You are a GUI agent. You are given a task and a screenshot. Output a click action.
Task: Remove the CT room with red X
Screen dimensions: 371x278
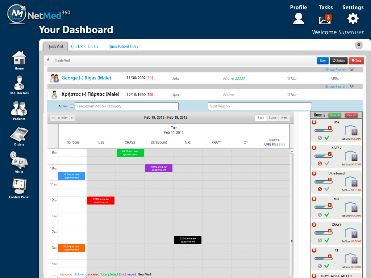pos(314,250)
